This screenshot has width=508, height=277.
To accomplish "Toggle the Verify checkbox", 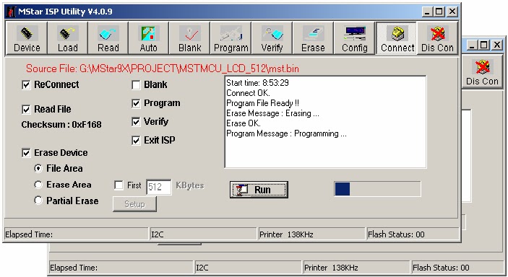I will tap(136, 122).
